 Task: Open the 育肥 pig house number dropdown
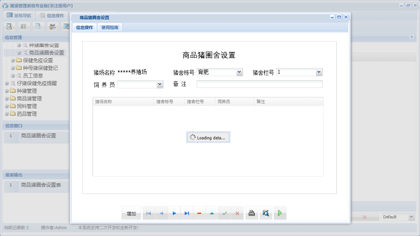(x=240, y=72)
